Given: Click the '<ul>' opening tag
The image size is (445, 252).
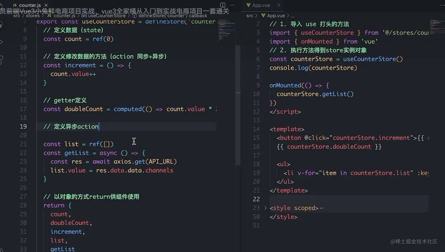Looking at the screenshot, I should [x=283, y=164].
